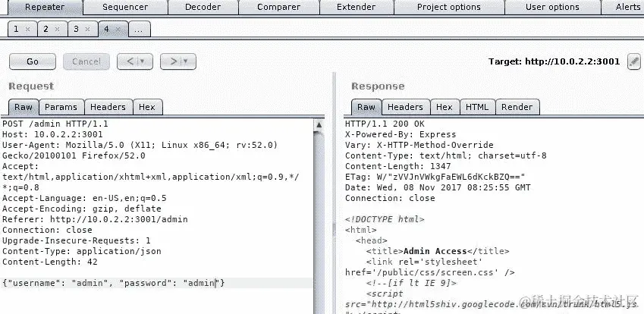644x314 pixels.
Task: Open new Repeater tab with ellipsis
Action: click(140, 29)
